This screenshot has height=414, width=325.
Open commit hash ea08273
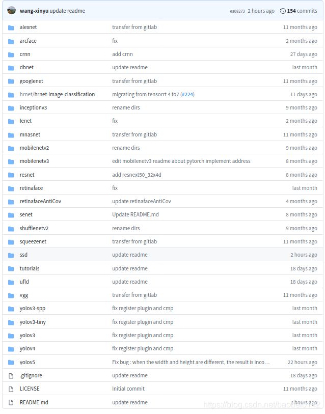coord(237,11)
